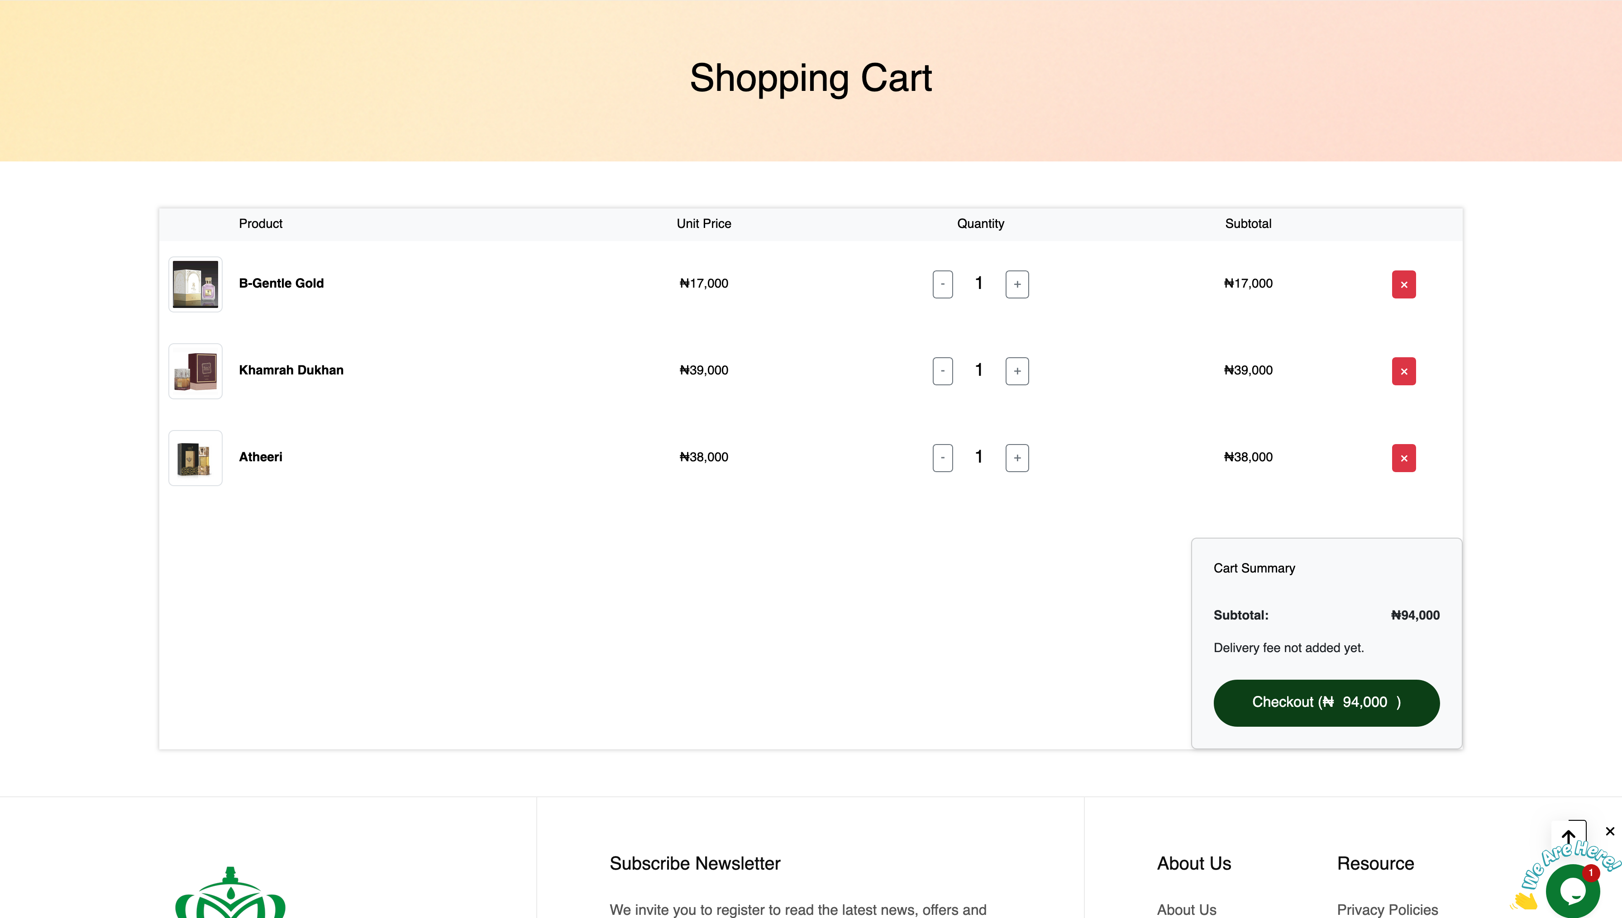Open About Us footer link
This screenshot has width=1622, height=918.
pos(1186,909)
